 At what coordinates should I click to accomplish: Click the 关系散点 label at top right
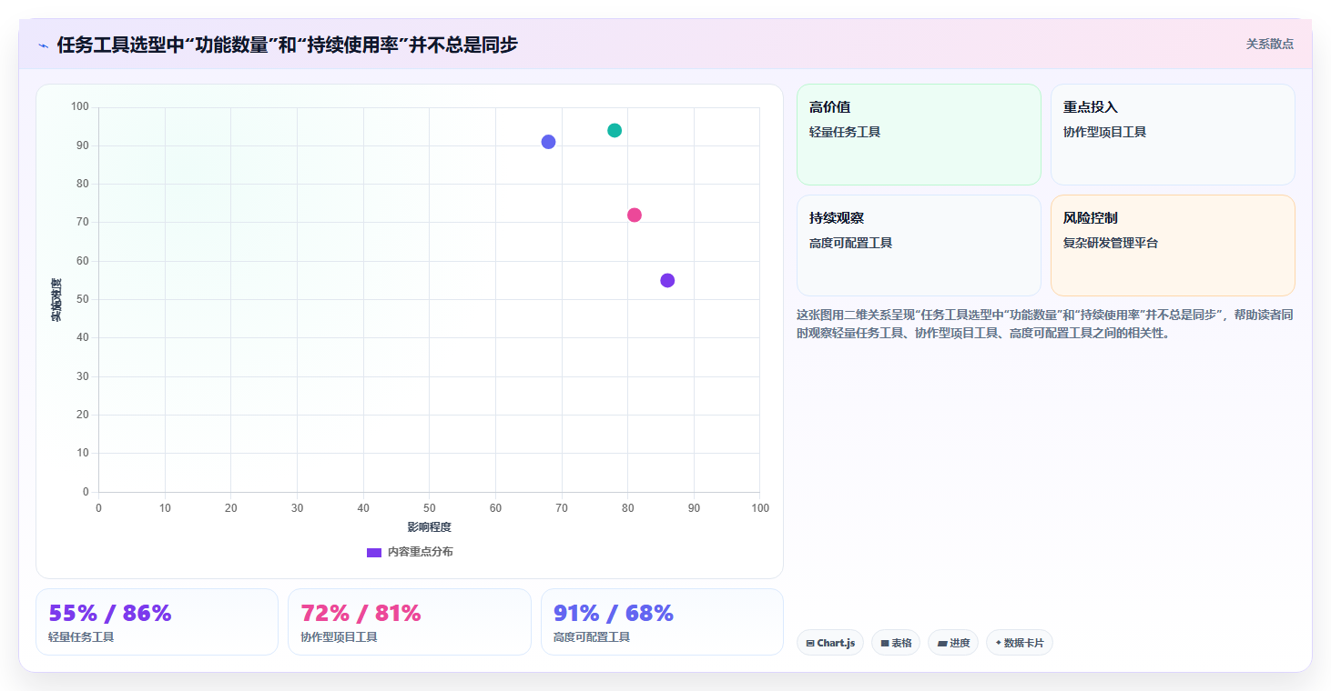pos(1269,44)
